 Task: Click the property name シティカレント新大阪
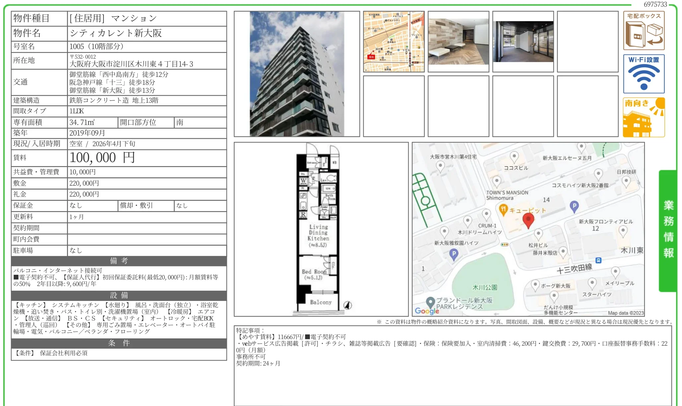pyautogui.click(x=115, y=33)
